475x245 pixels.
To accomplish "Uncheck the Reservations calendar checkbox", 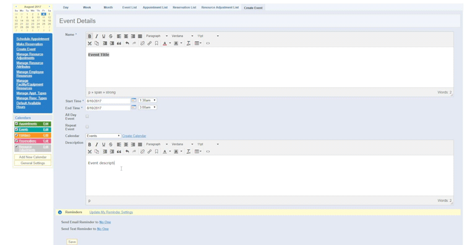I will tap(17, 141).
